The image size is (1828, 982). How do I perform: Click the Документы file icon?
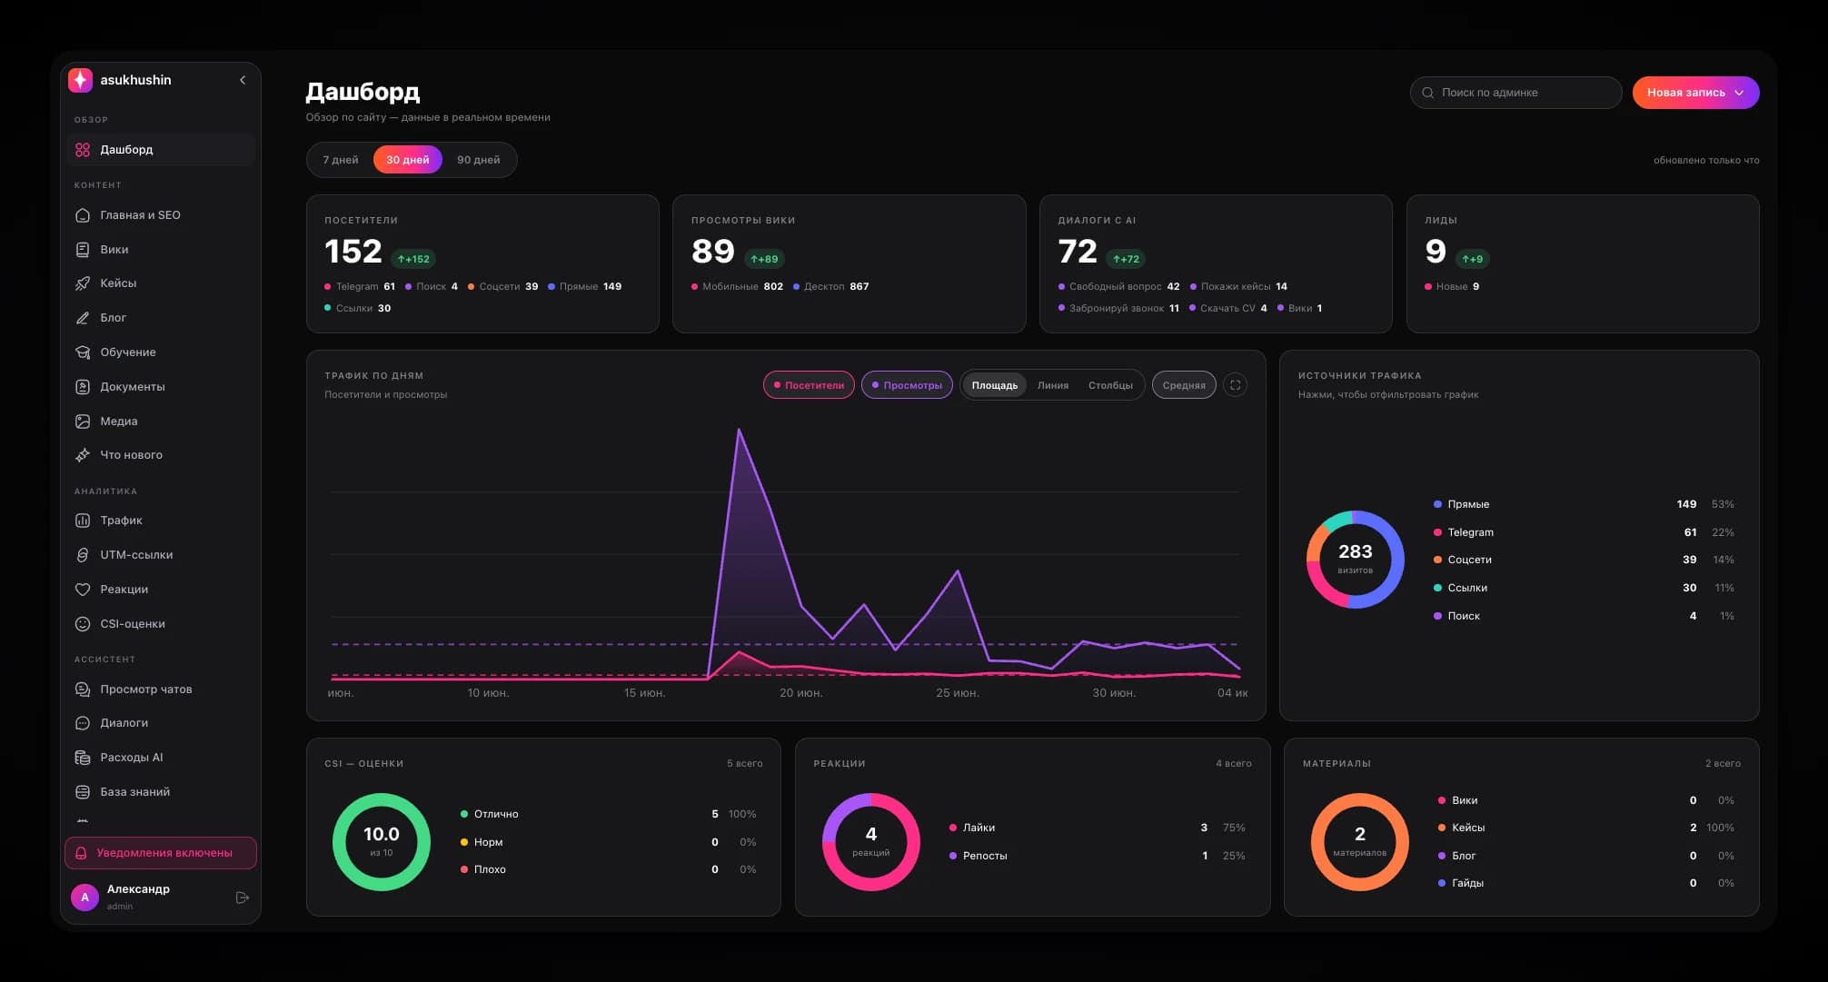click(83, 387)
